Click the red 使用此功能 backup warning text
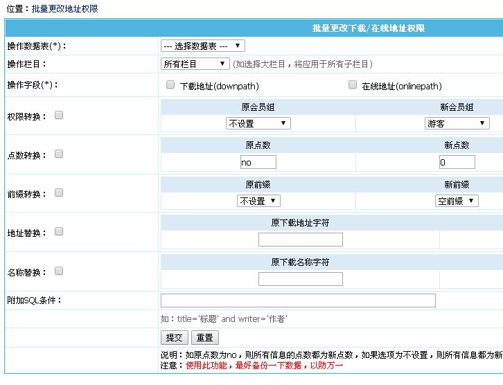The width and height of the screenshot is (503, 385). click(265, 366)
